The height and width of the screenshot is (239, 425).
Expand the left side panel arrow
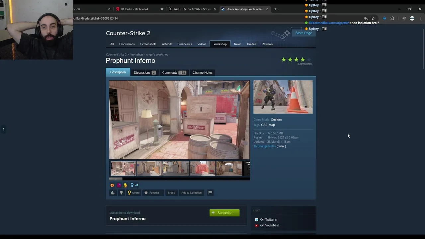tap(3, 129)
